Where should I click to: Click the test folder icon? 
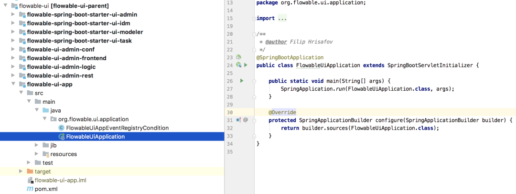(38, 163)
